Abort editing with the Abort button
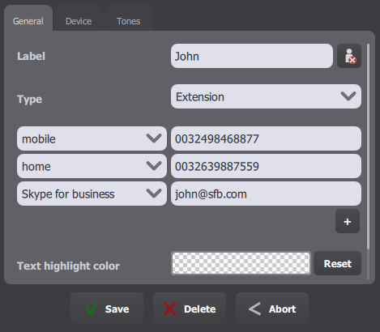Screen dimensions: 380x332 (272, 309)
